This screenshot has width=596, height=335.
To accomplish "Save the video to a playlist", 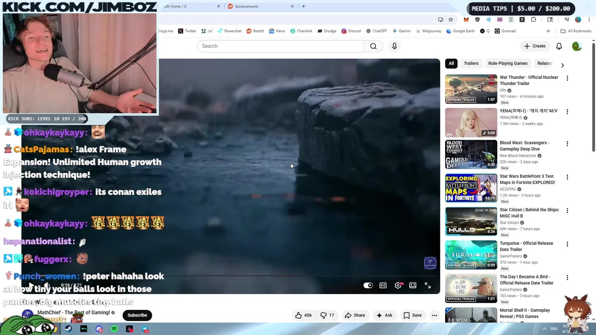I will [x=412, y=315].
